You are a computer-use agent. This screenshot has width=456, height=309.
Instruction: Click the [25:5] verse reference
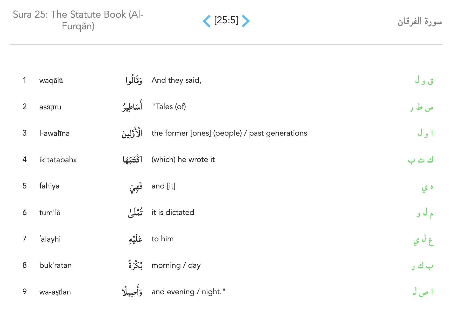pos(226,20)
